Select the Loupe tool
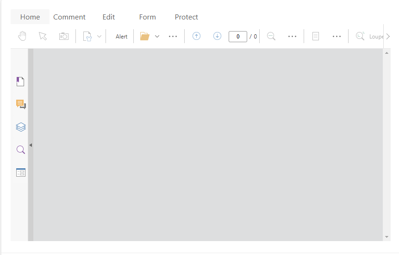Screen dimensions: 399x255 (366, 36)
